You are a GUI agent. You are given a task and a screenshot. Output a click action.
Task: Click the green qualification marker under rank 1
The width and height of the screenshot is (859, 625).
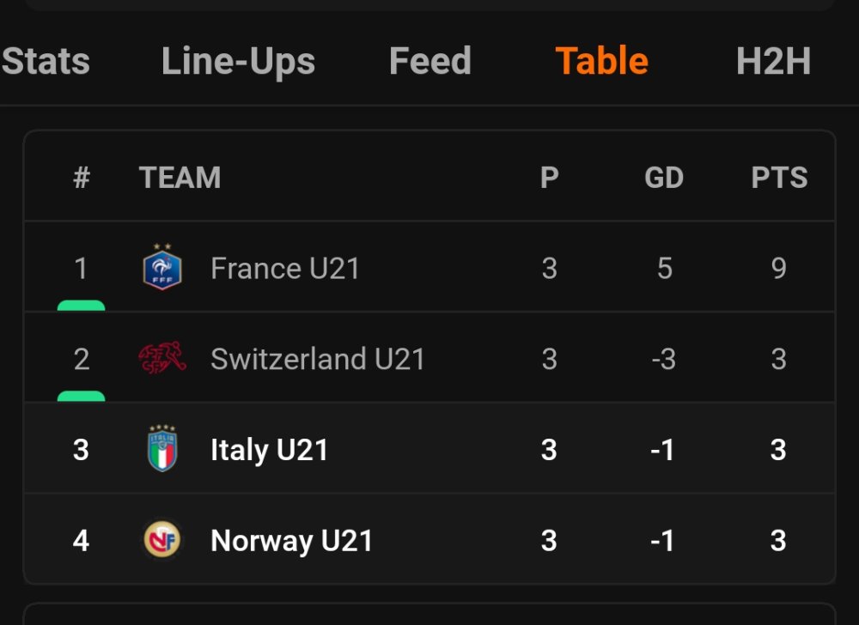pos(81,305)
